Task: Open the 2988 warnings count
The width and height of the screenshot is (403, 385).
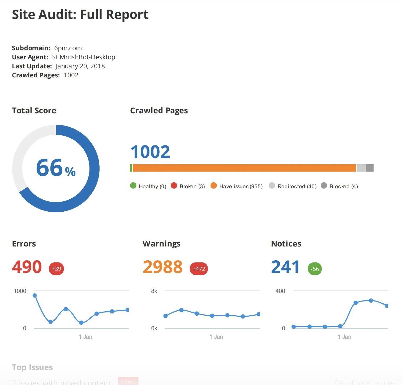Action: 162,267
